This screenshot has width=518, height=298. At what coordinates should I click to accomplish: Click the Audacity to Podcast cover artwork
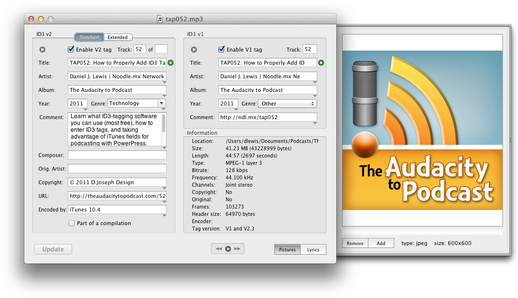pos(422,130)
